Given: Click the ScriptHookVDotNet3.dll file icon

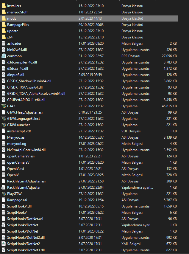Looking at the screenshot, I should 4,250.
